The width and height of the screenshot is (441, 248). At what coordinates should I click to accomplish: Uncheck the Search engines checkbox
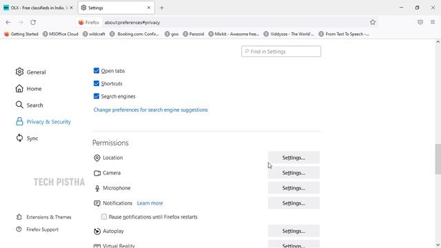tap(96, 96)
